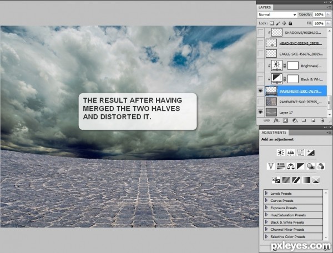Add a Photo Filter adjustment
Screen dimensions: 333x253
pos(311,166)
